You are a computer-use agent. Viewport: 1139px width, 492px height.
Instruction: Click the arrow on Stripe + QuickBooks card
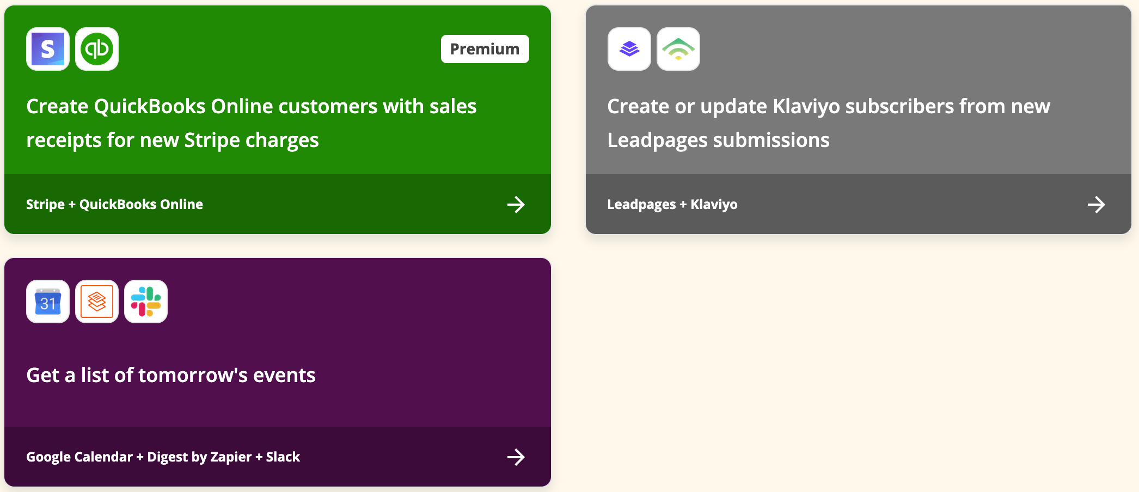click(x=516, y=205)
